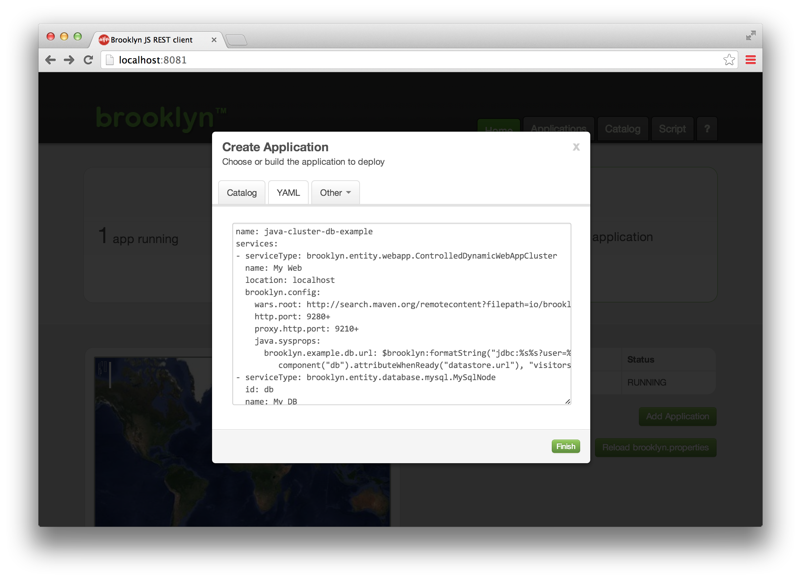Click the Add Application button

pos(677,416)
